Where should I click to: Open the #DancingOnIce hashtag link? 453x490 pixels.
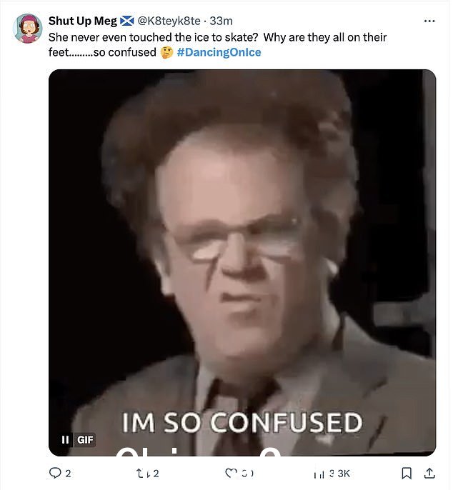click(219, 52)
